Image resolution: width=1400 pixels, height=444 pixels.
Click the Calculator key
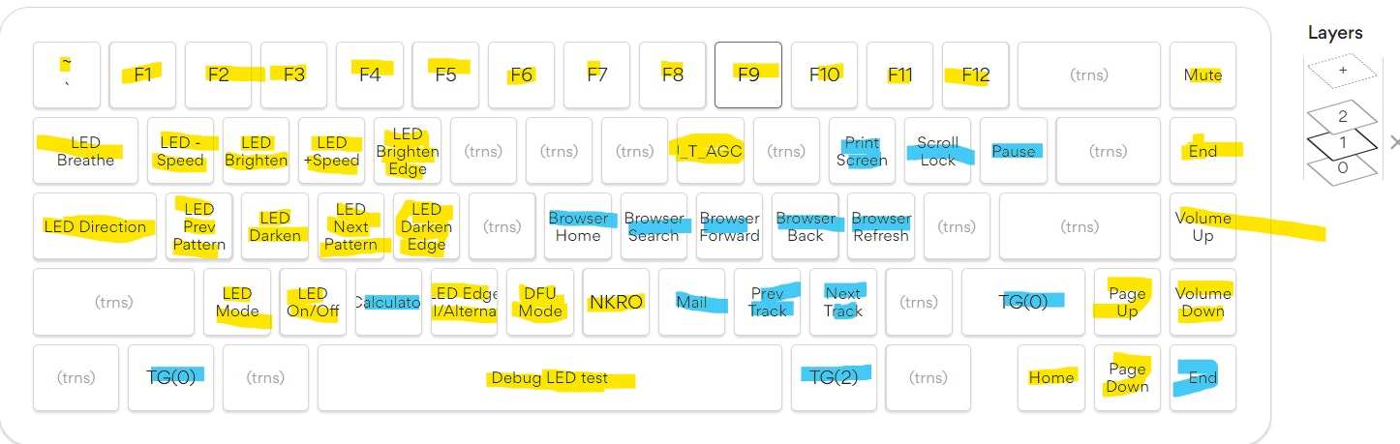(x=388, y=302)
